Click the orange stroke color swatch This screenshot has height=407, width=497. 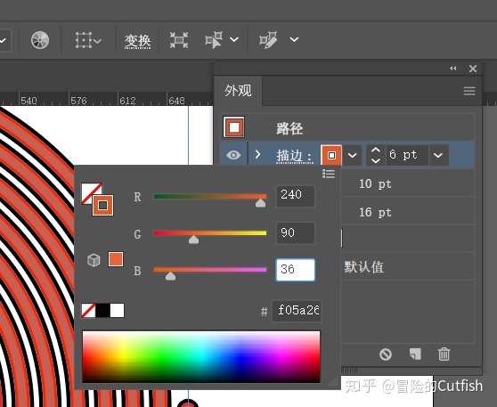pos(331,155)
